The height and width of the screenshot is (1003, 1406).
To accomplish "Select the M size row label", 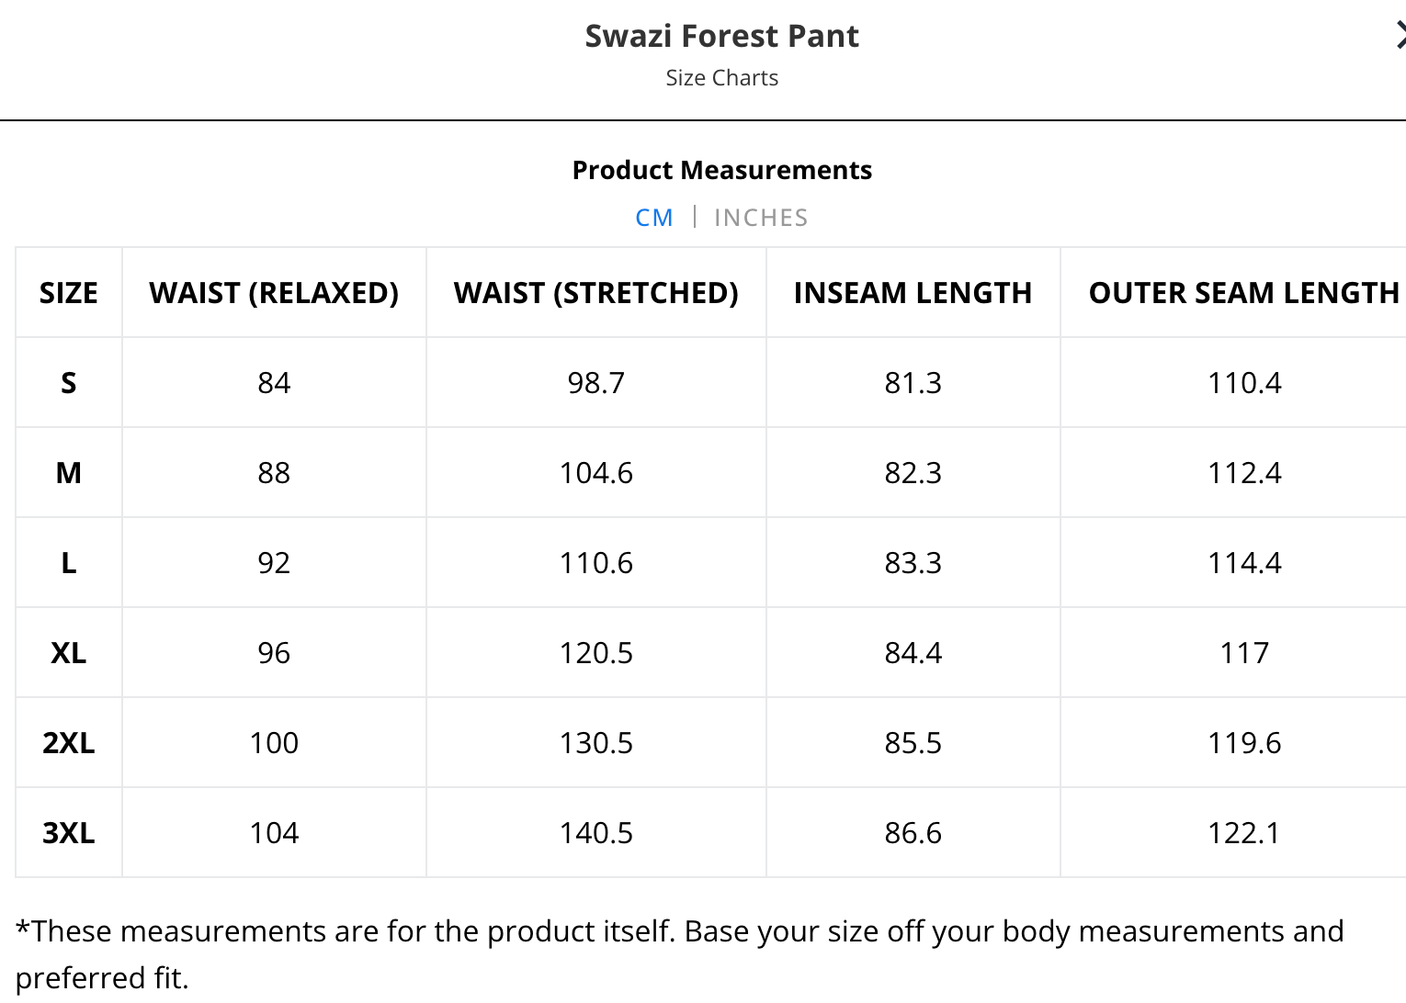I will 69,473.
